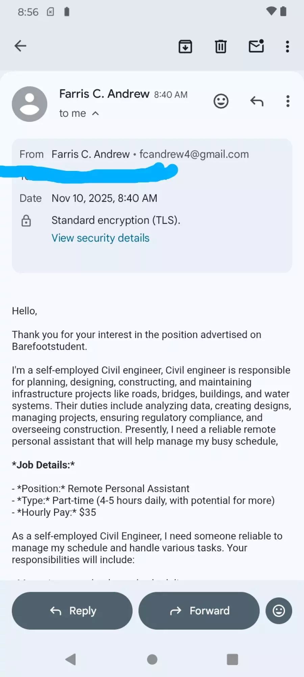The image size is (304, 677).
Task: Open the top toolbar overflow menu
Action: [x=287, y=46]
